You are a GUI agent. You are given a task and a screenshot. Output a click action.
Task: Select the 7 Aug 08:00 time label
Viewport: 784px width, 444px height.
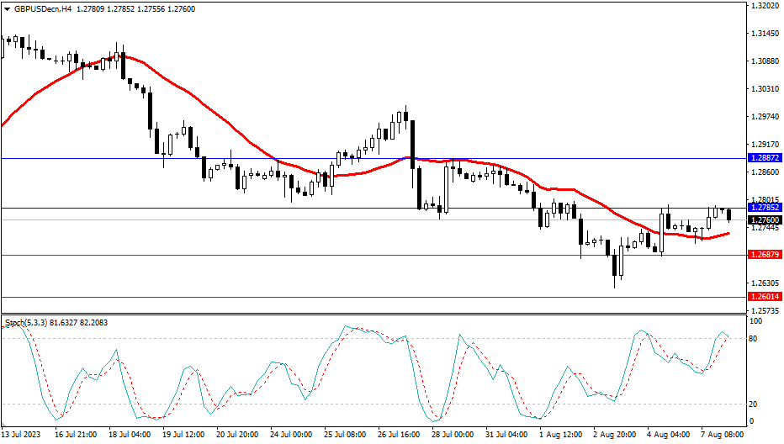click(724, 436)
